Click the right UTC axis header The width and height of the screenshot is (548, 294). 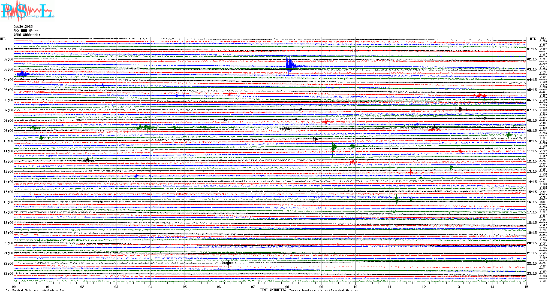(533, 39)
